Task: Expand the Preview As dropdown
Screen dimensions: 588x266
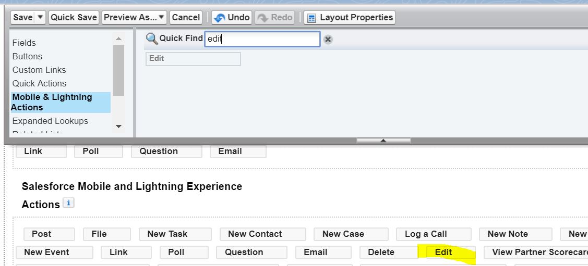Action: click(x=162, y=18)
